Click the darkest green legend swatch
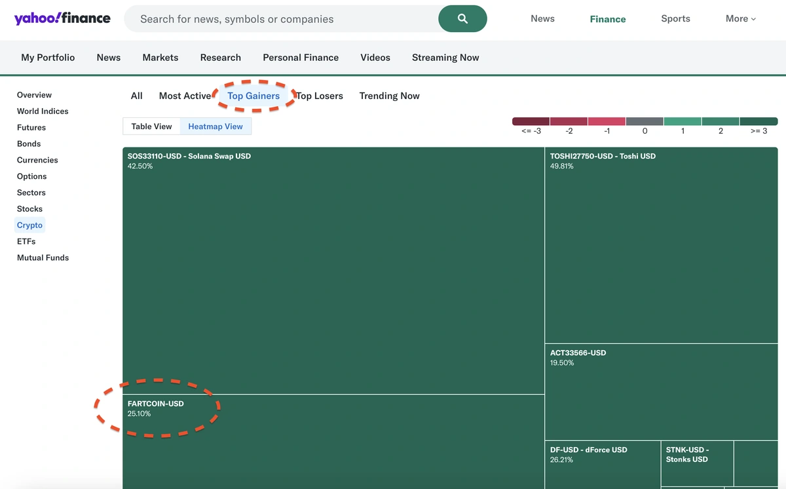 [x=758, y=121]
